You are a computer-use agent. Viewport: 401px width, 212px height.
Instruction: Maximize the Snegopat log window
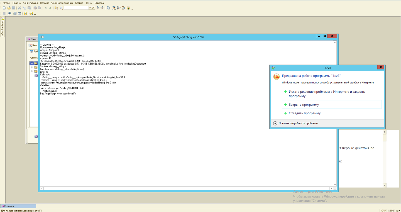coord(325,36)
